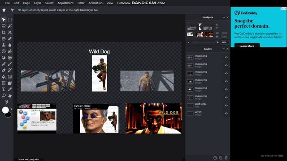Click the Wild Dog title text on canvas
This screenshot has height=161, width=287.
(99, 51)
